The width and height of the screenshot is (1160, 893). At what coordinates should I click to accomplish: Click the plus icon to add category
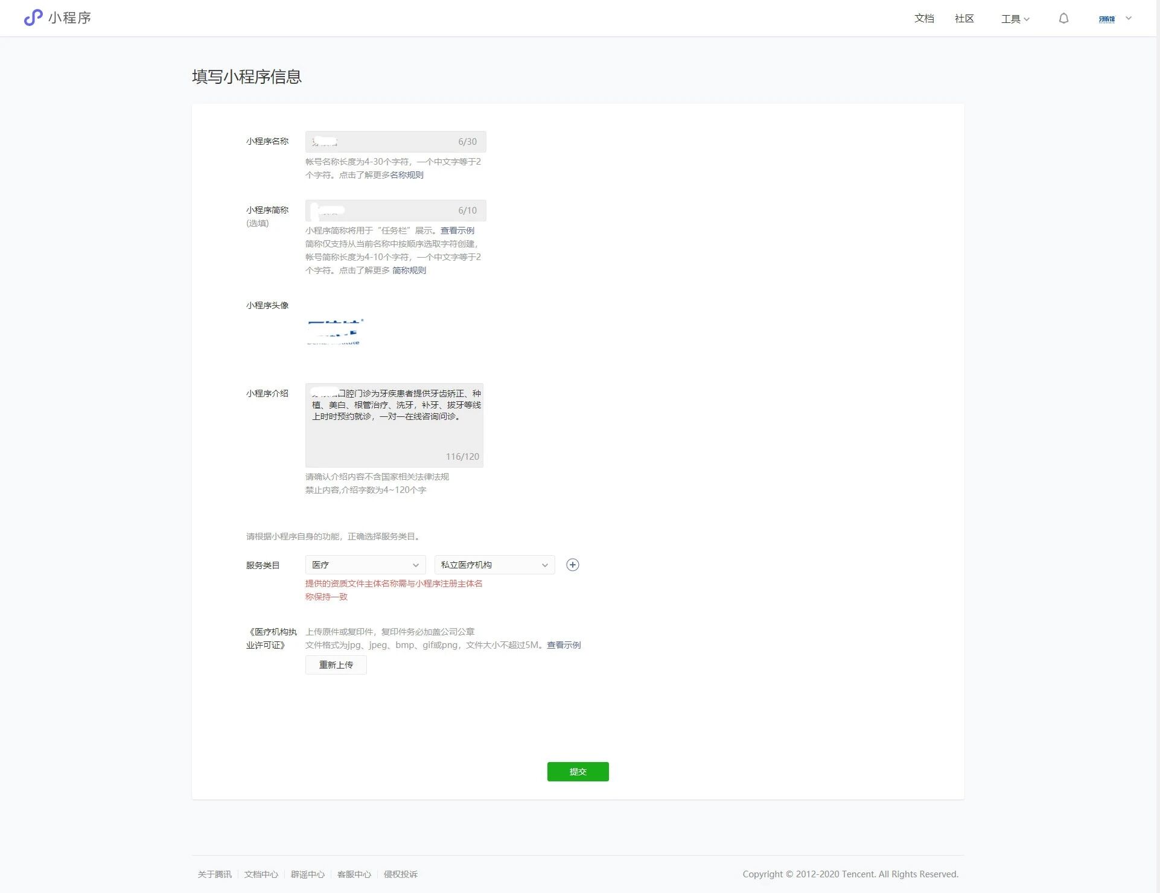tap(572, 565)
